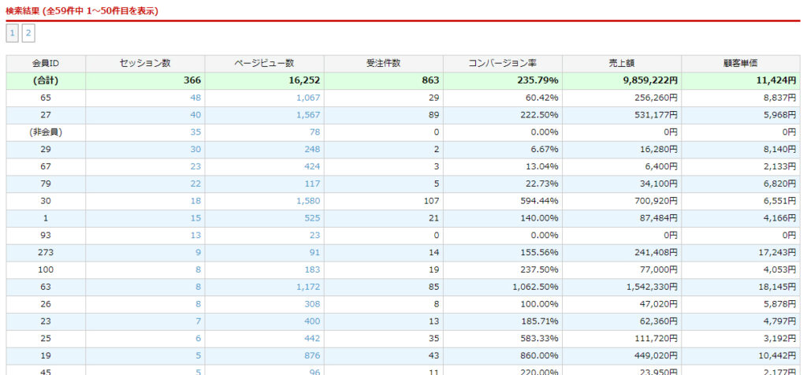Sort by 会員ID column header
Viewport: 807px width, 375px height.
46,64
